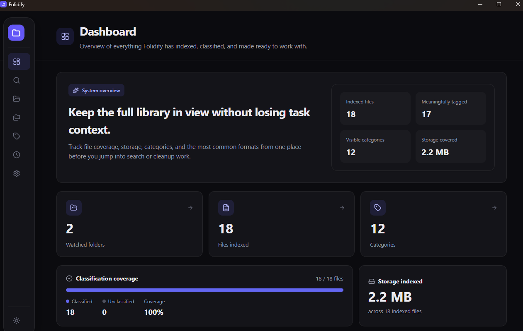Open the Categories card

433,224
